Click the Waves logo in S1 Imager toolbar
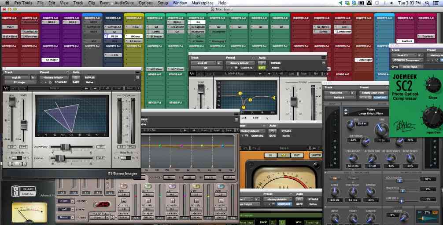Viewport: 443px width, 225px height. pyautogui.click(x=6, y=88)
